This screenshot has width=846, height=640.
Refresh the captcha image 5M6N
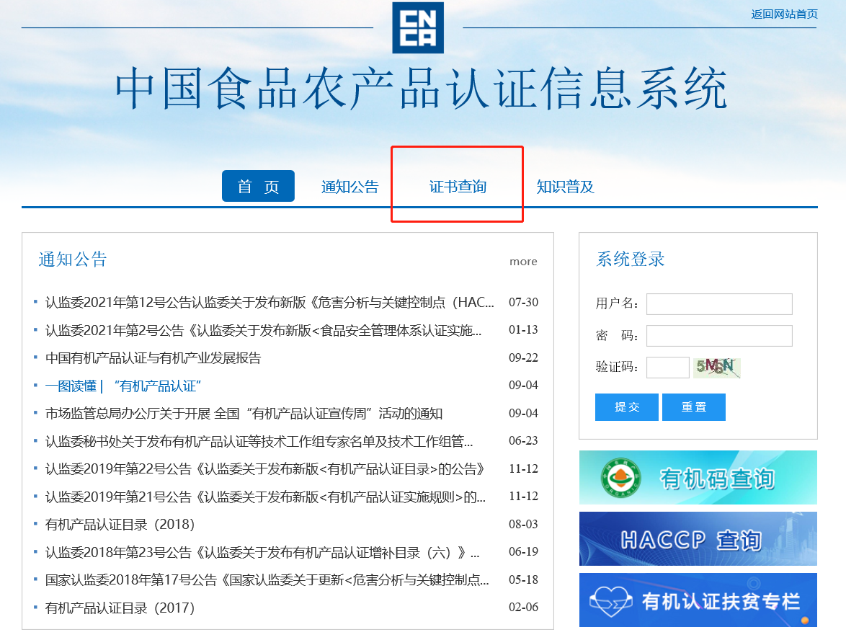[716, 368]
